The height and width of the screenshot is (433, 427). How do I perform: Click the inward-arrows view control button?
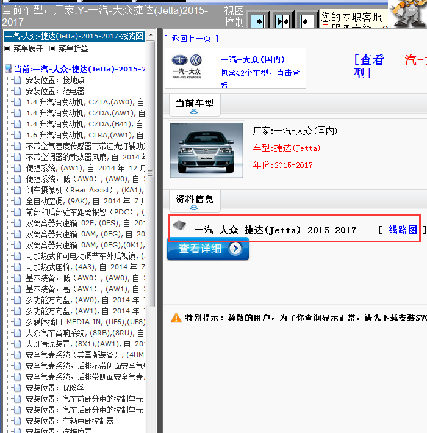(x=282, y=21)
